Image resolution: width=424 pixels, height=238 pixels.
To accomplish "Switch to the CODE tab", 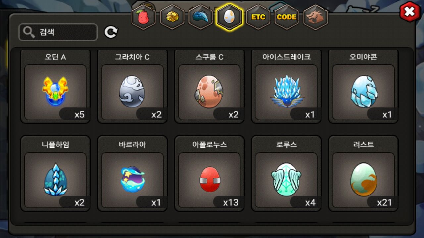I will [287, 17].
